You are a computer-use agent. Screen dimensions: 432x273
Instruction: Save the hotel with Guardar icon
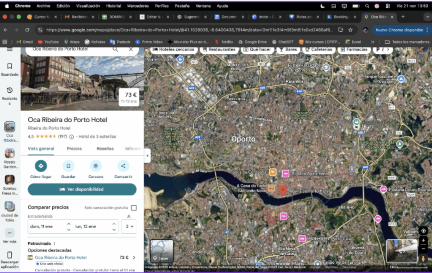(x=68, y=166)
